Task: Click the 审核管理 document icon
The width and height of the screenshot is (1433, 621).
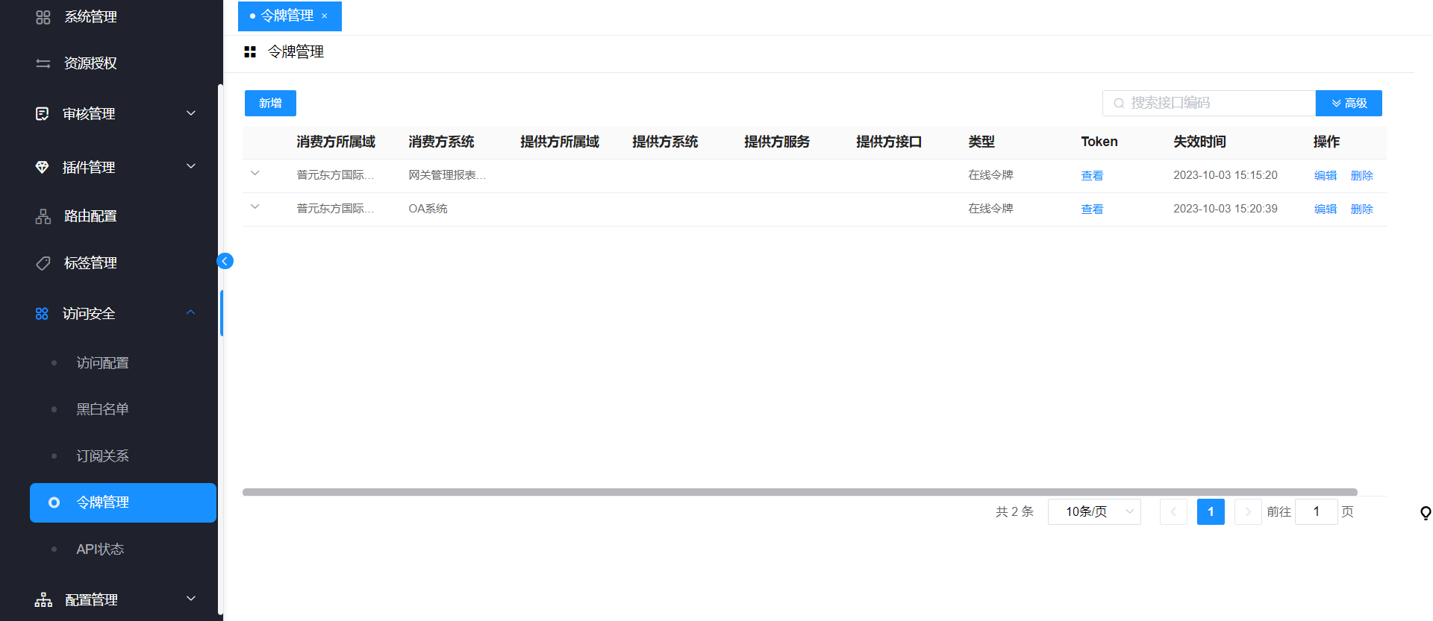Action: 43,113
